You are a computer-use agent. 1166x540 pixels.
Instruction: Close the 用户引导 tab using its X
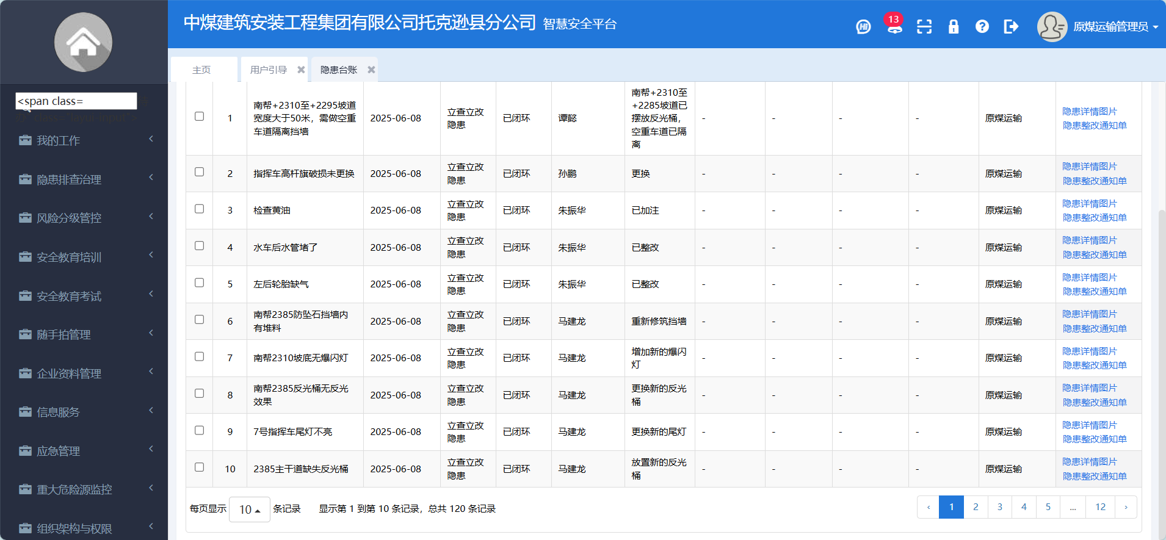click(301, 70)
